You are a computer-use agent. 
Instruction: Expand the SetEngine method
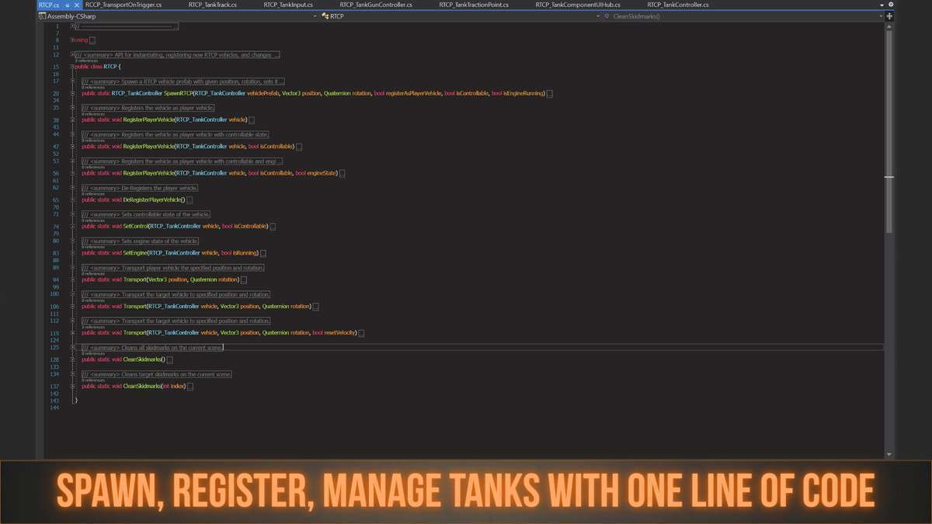pyautogui.click(x=72, y=253)
